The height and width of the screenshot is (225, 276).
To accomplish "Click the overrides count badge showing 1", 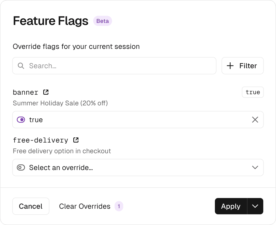I will [x=119, y=206].
